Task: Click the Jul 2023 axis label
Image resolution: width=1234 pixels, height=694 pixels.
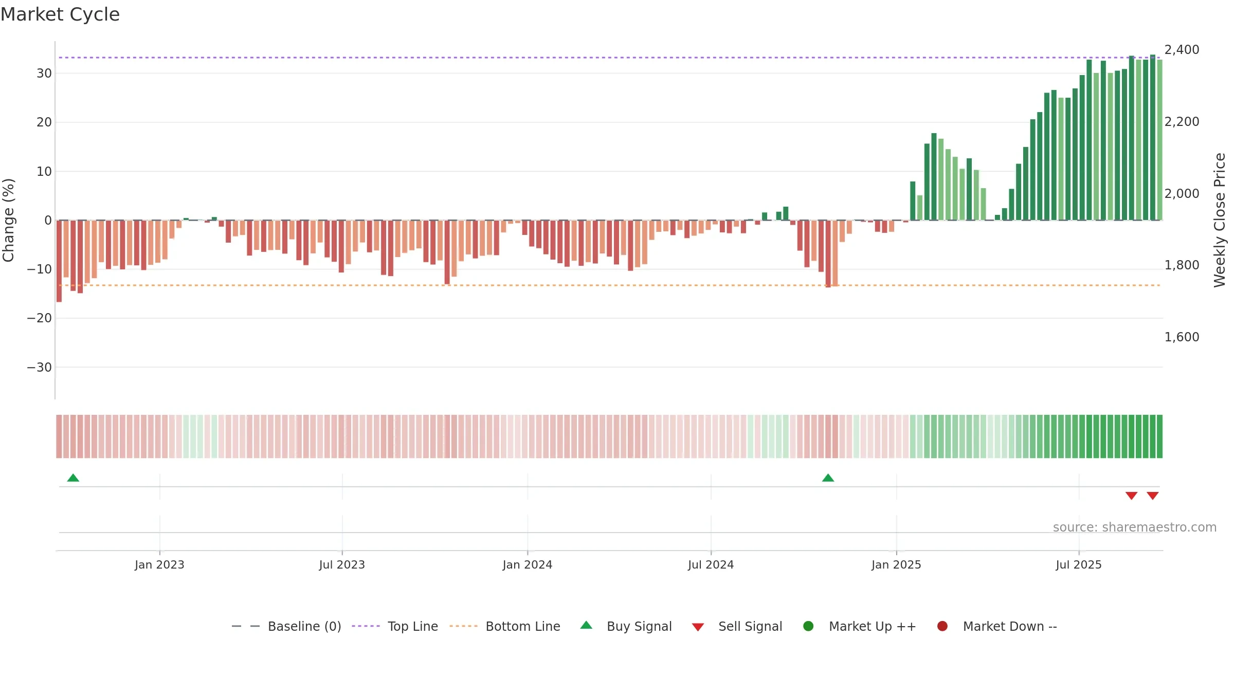Action: pyautogui.click(x=342, y=564)
